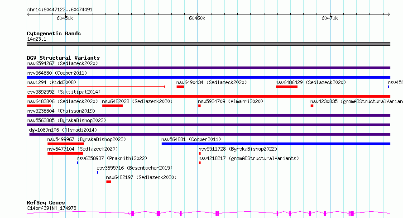Open the nsv4230835 gnomAD variant label
This screenshot has height=218, width=403.
pyautogui.click(x=356, y=101)
